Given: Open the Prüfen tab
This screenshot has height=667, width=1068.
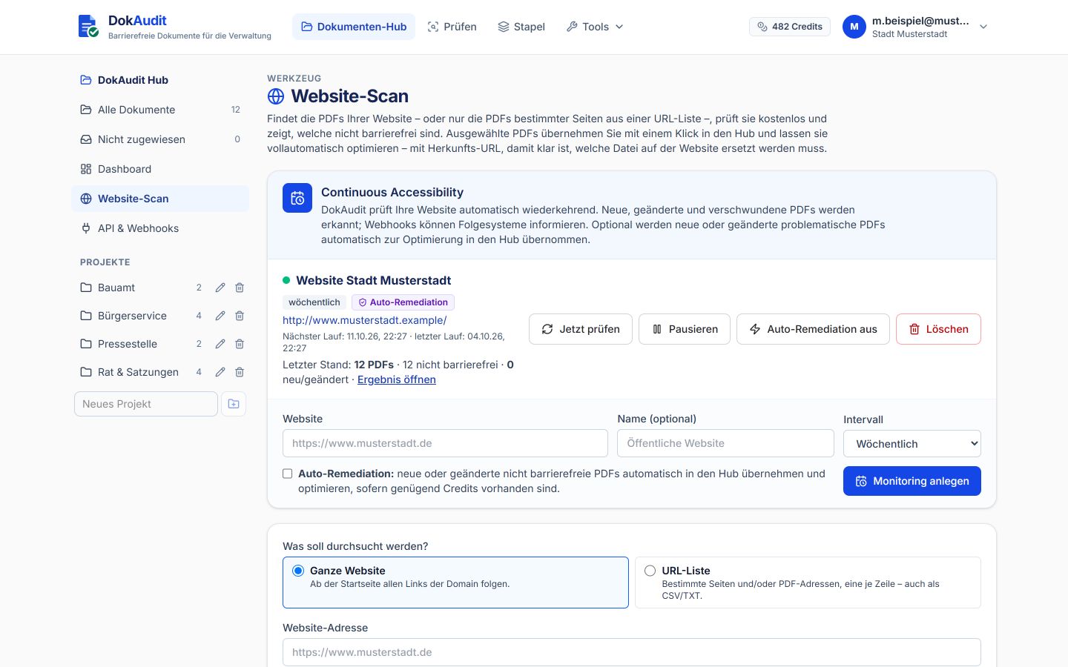Looking at the screenshot, I should pyautogui.click(x=452, y=27).
